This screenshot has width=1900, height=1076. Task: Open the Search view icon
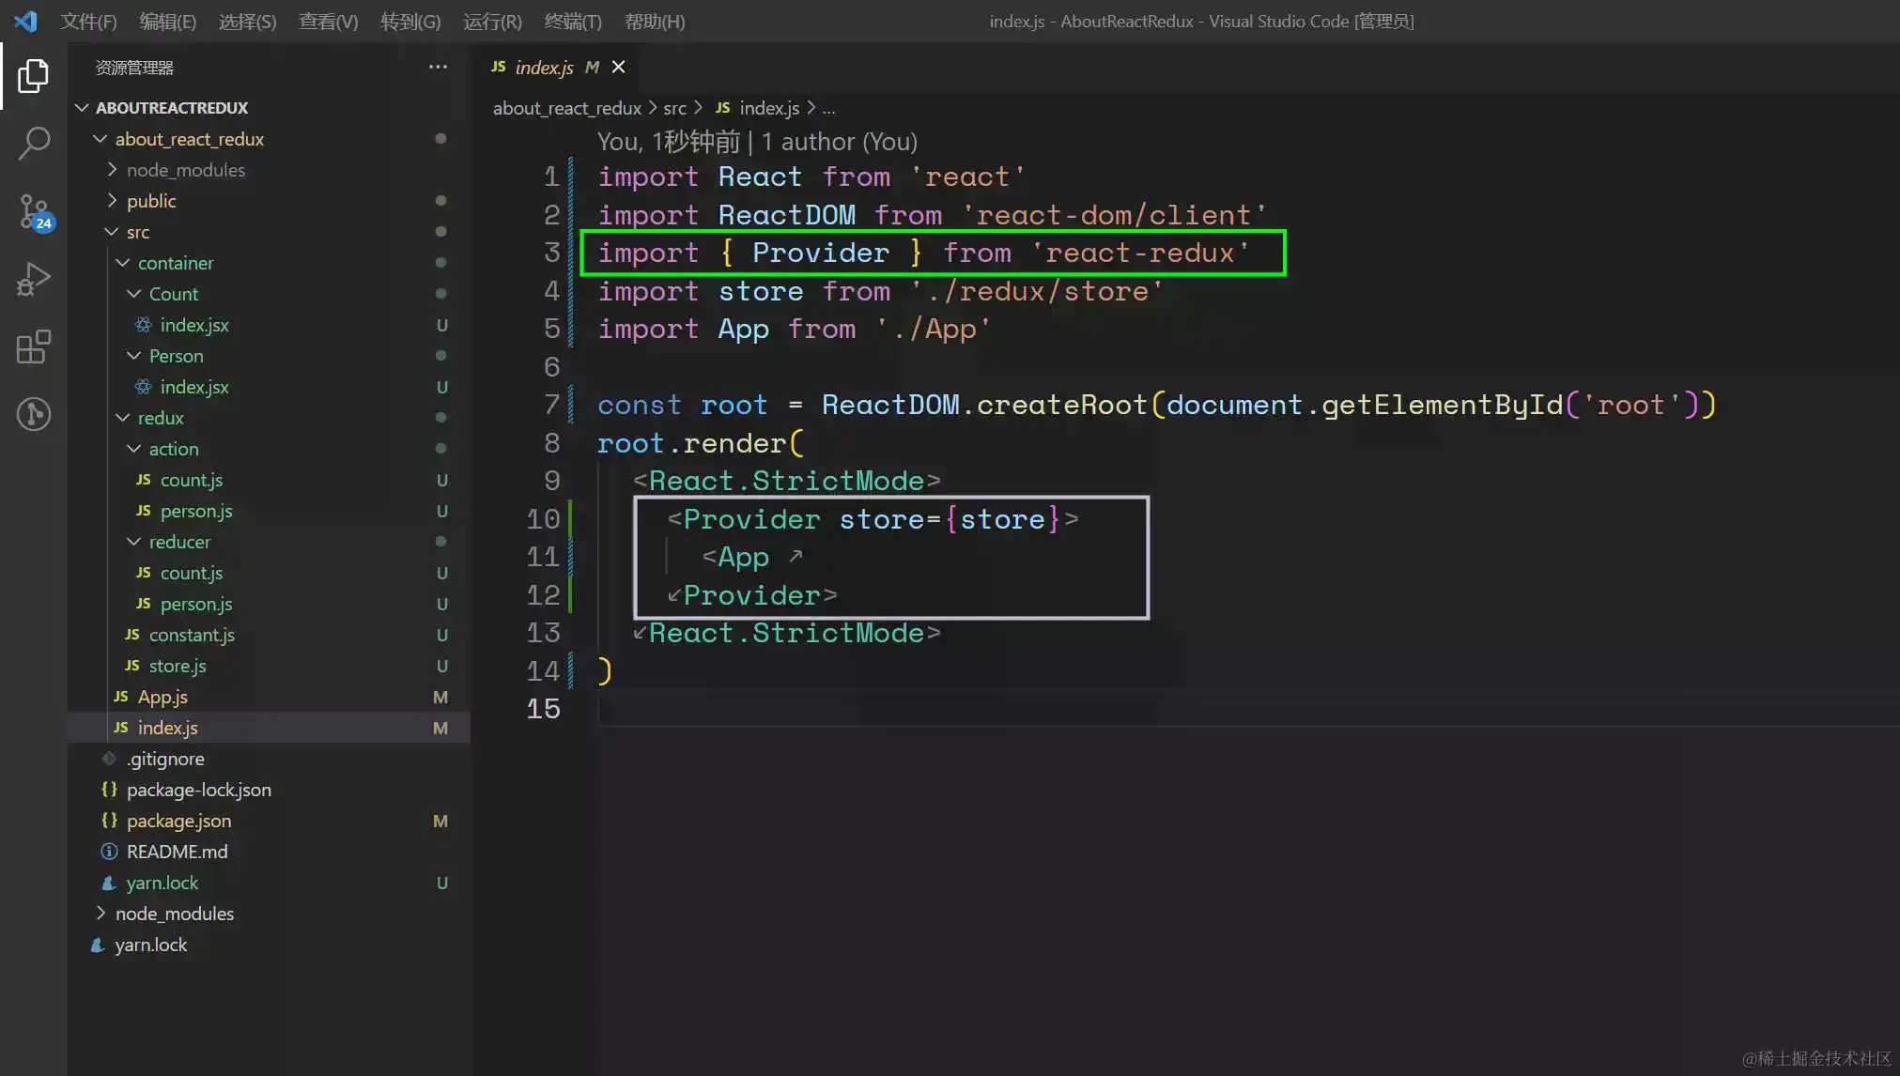pyautogui.click(x=34, y=144)
